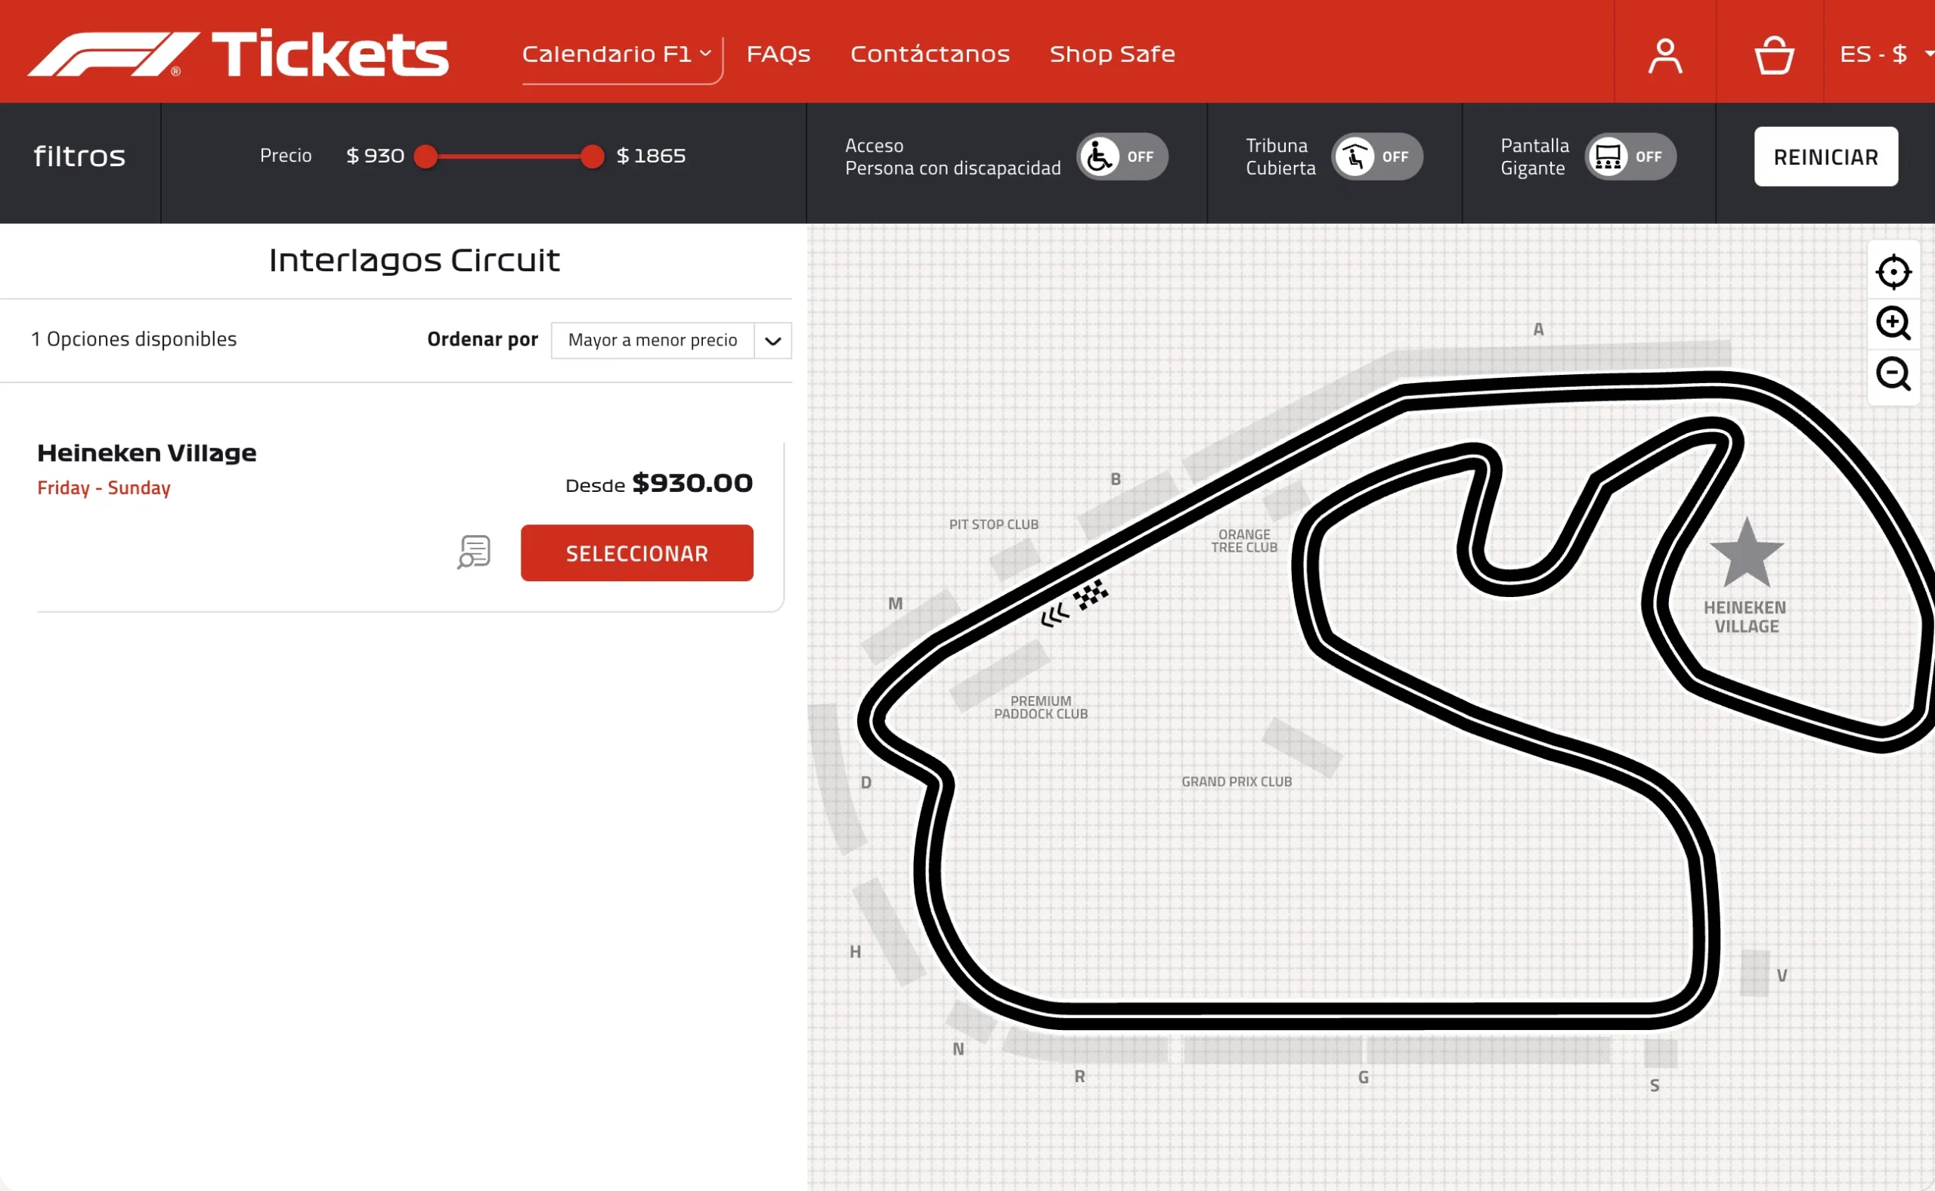Click SELECCIONAR for Heineken Village
This screenshot has height=1191, width=1935.
pos(636,554)
